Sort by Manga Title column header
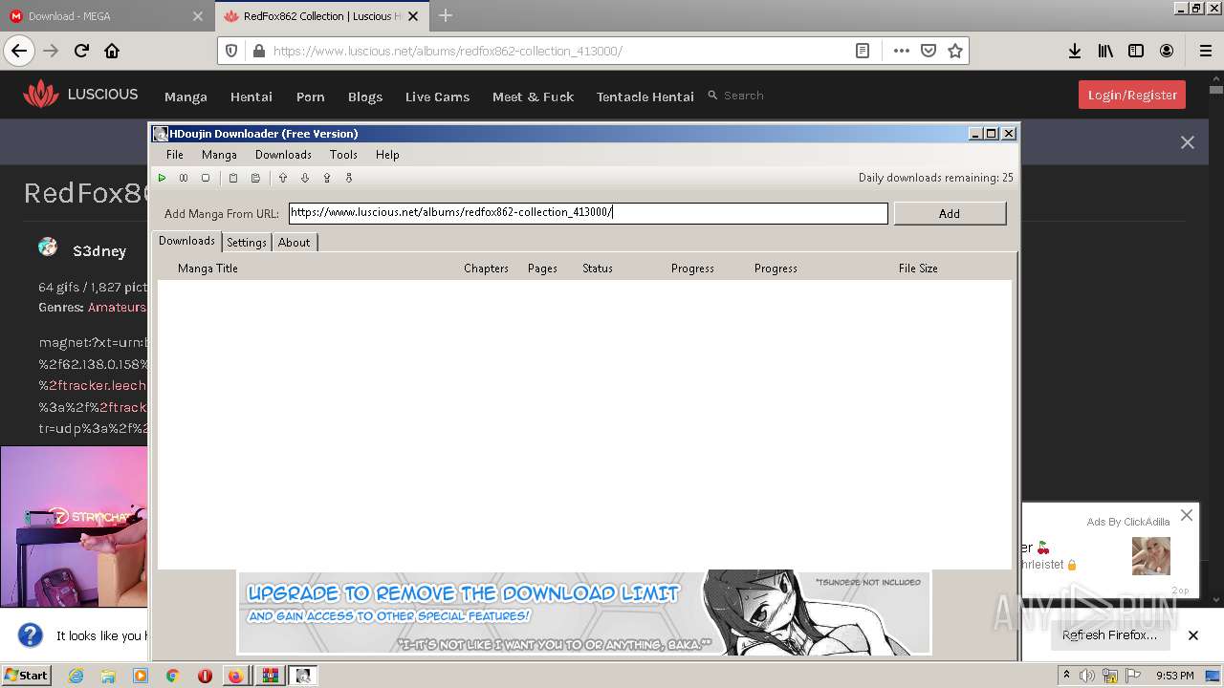Image resolution: width=1224 pixels, height=688 pixels. [x=208, y=269]
